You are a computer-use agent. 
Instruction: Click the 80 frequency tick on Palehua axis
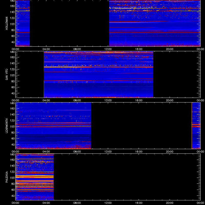(13, 184)
